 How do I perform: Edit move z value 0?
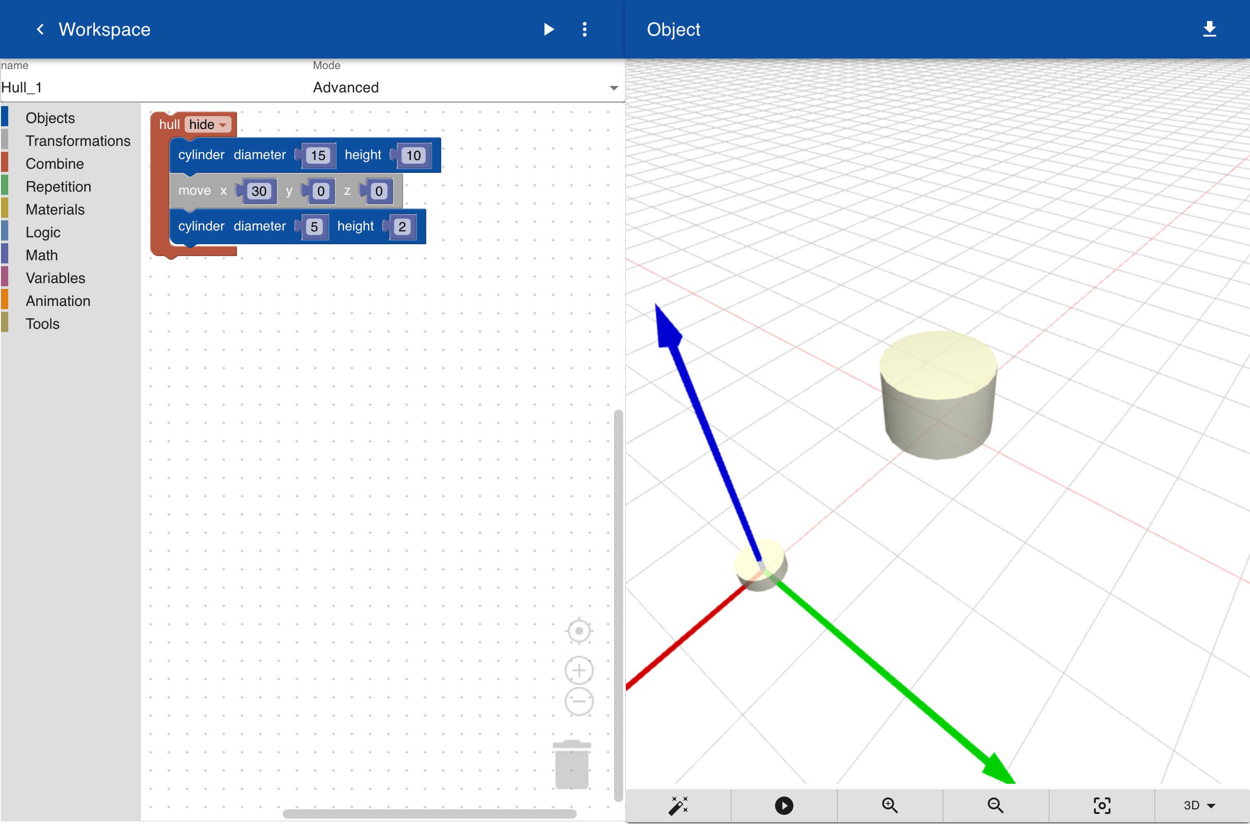tap(379, 191)
